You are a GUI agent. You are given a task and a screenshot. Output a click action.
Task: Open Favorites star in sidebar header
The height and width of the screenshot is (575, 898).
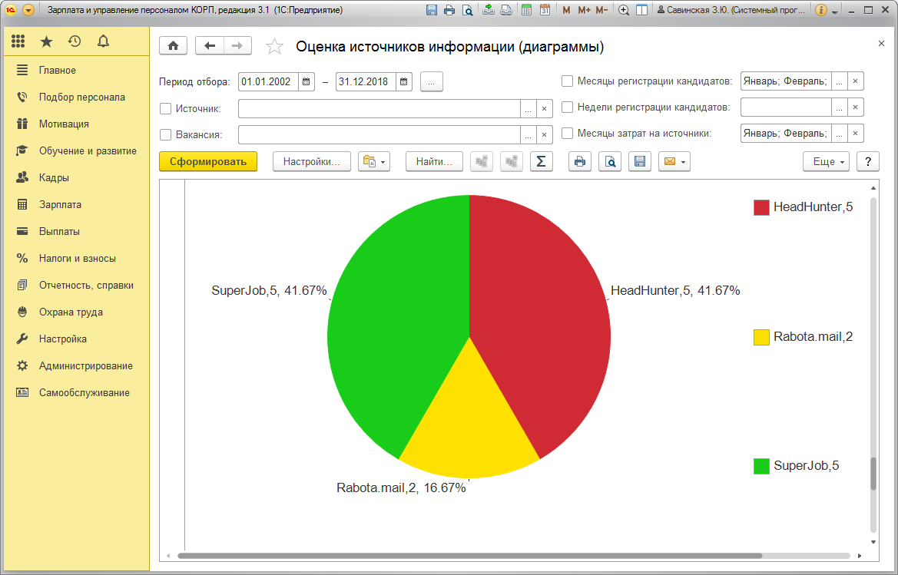46,41
